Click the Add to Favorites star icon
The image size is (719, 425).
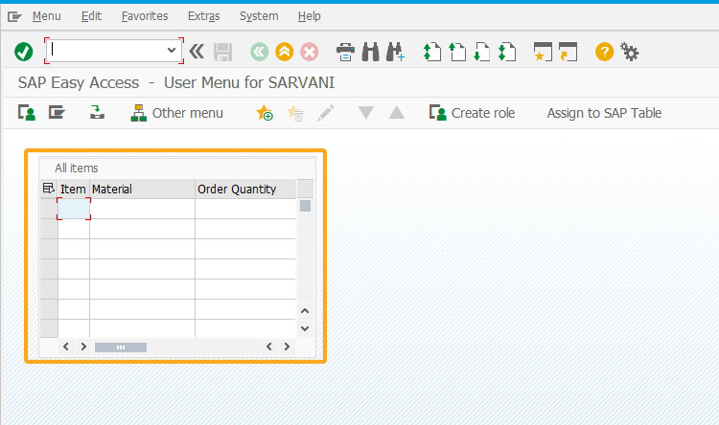coord(265,113)
